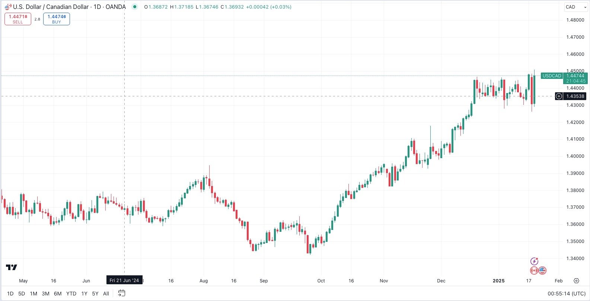This screenshot has height=301, width=590.
Task: Click the high value H1.37185
Action: (182, 7)
